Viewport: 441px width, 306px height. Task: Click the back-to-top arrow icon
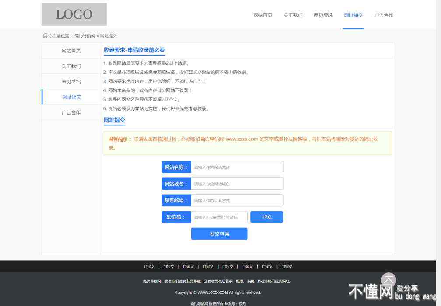(388, 280)
